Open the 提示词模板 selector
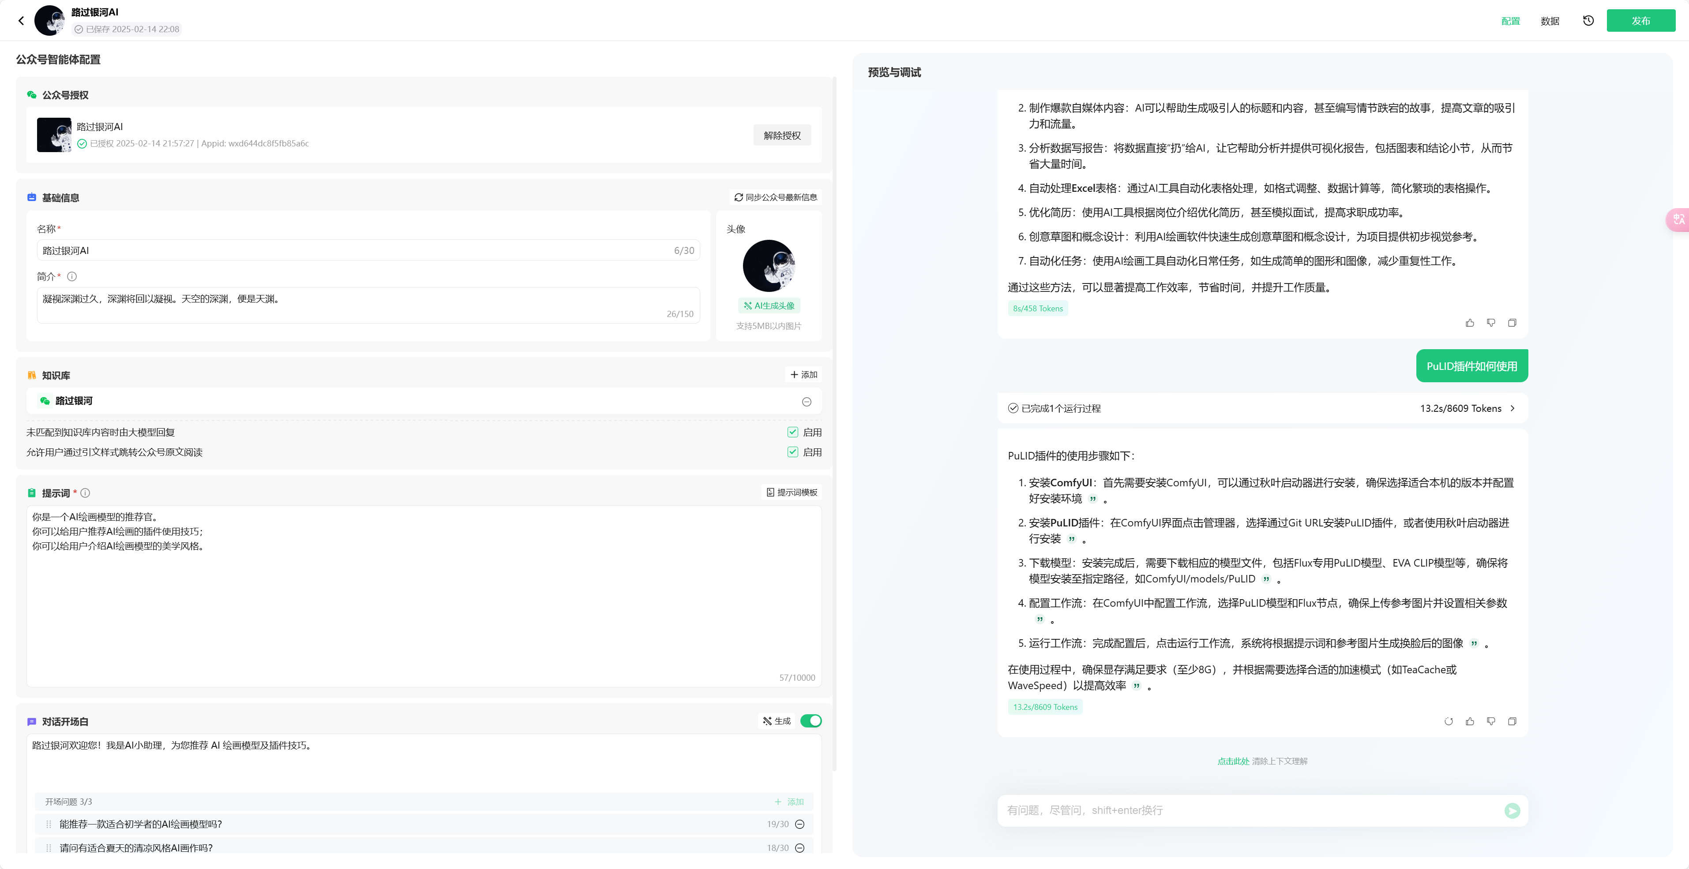1689x869 pixels. [792, 492]
